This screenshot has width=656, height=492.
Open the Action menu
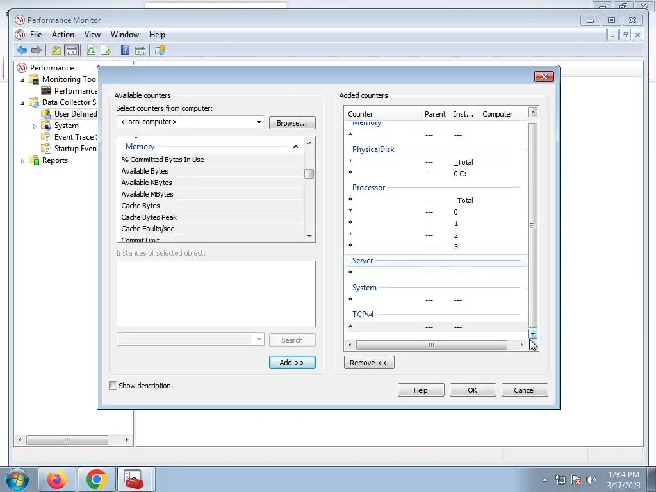click(63, 35)
